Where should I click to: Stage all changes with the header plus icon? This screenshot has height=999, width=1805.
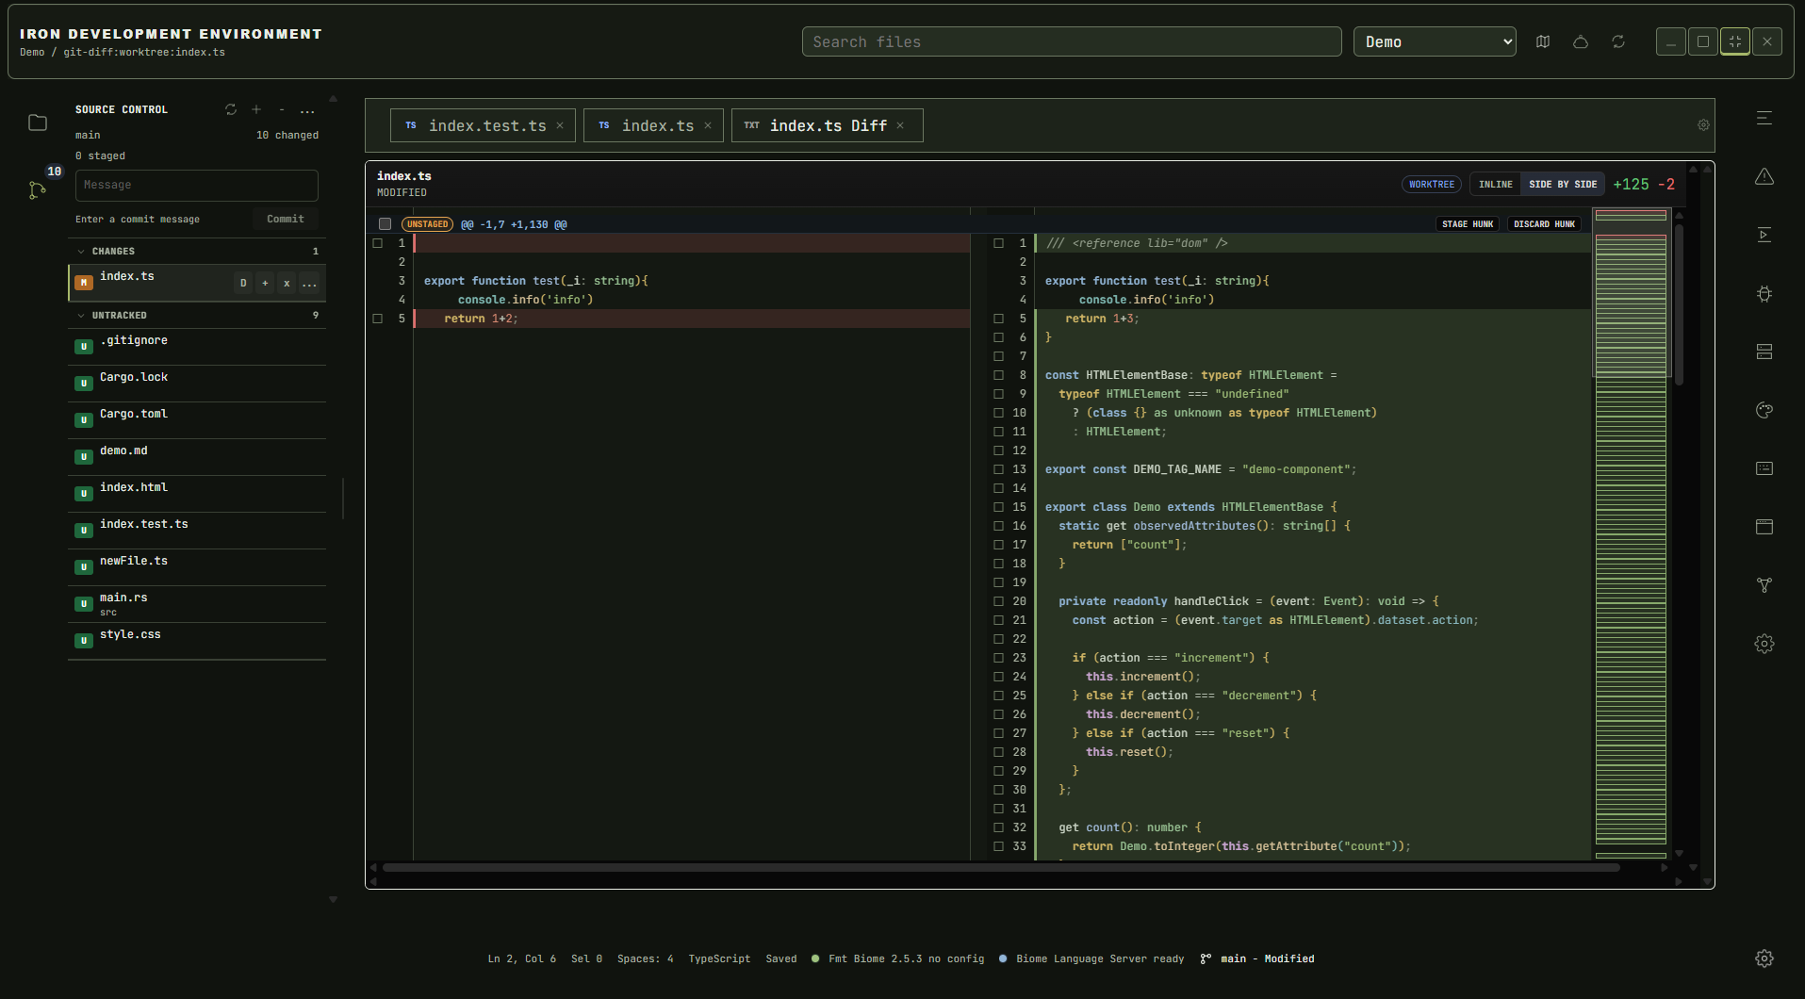tap(256, 109)
